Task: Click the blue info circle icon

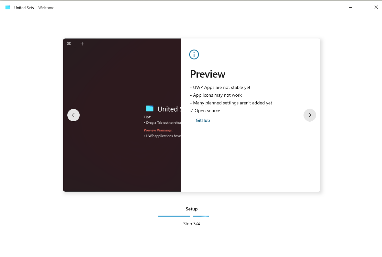Action: pos(194,55)
